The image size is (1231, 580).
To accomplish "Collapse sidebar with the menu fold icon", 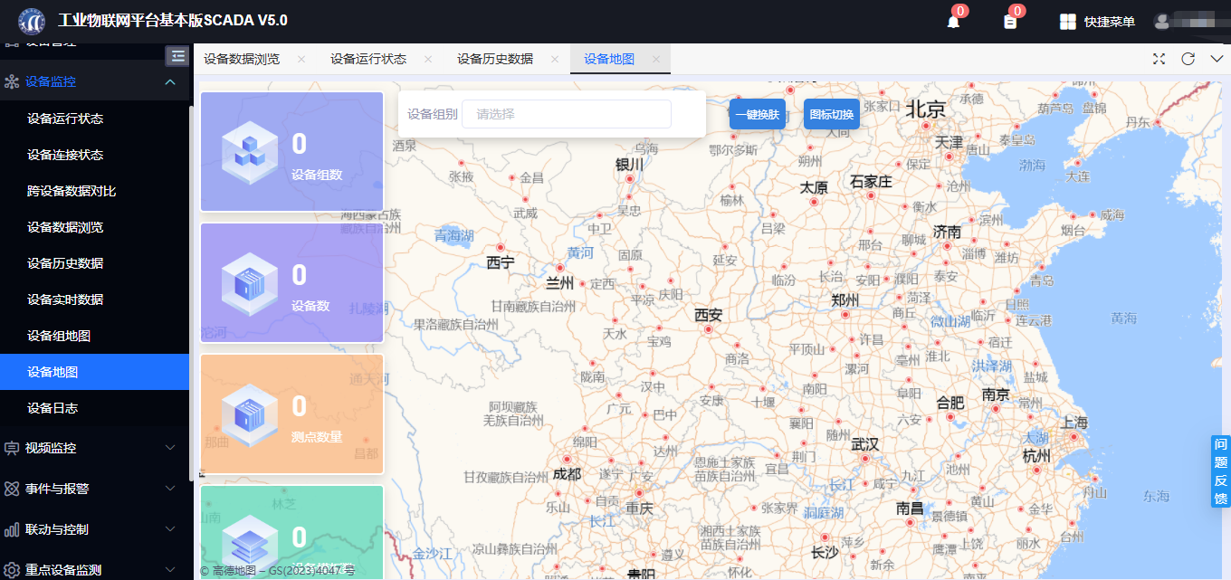I will (x=177, y=56).
